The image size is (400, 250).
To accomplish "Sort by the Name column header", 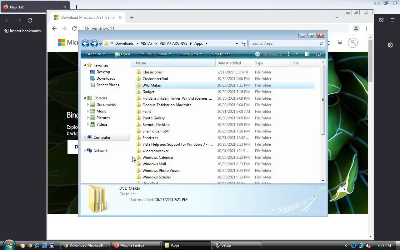I will point(173,63).
